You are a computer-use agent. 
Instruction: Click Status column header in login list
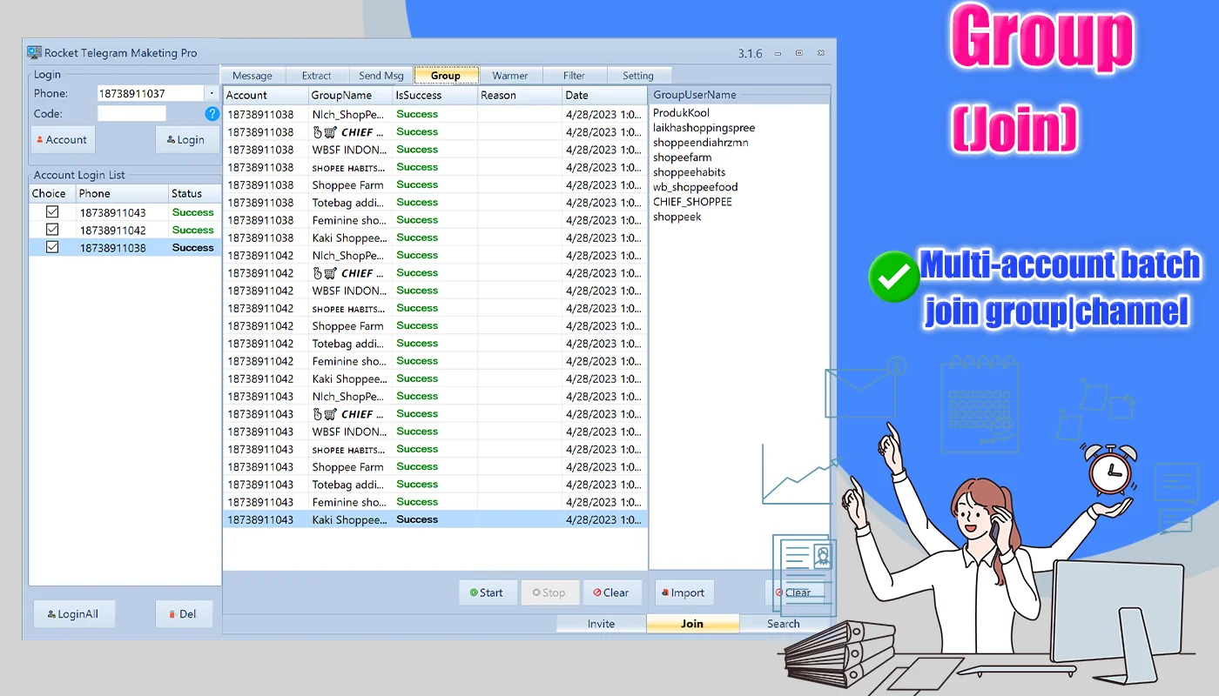coord(194,193)
